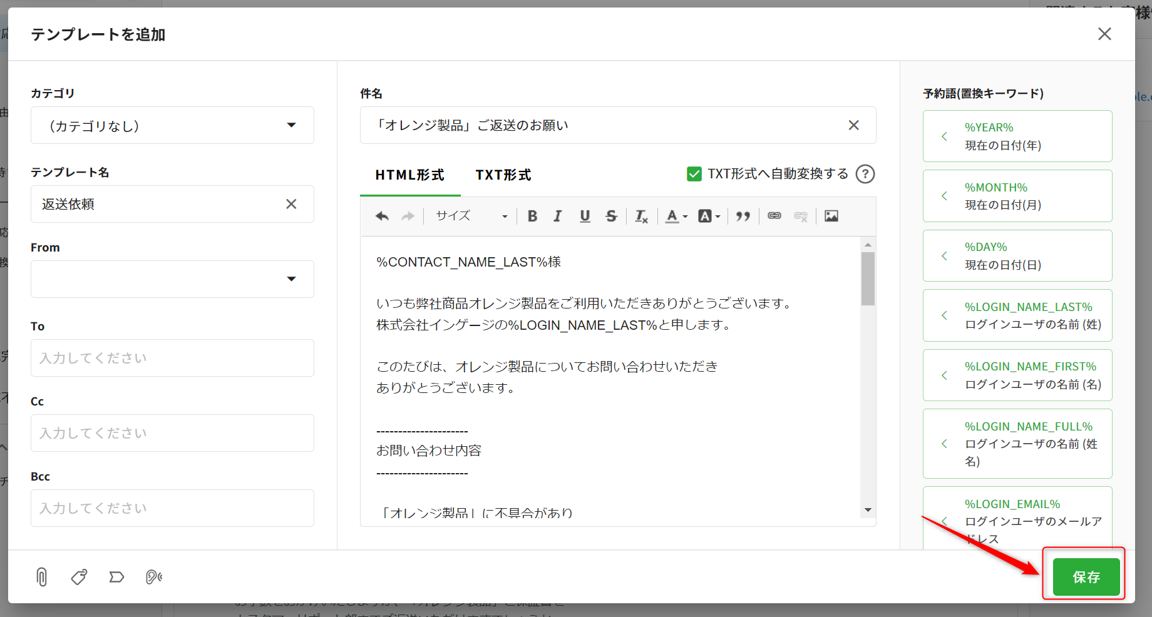Toggle underline formatting

click(585, 216)
